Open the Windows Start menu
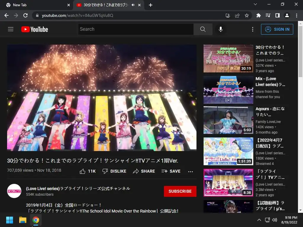This screenshot has height=227, width=303. (9, 220)
